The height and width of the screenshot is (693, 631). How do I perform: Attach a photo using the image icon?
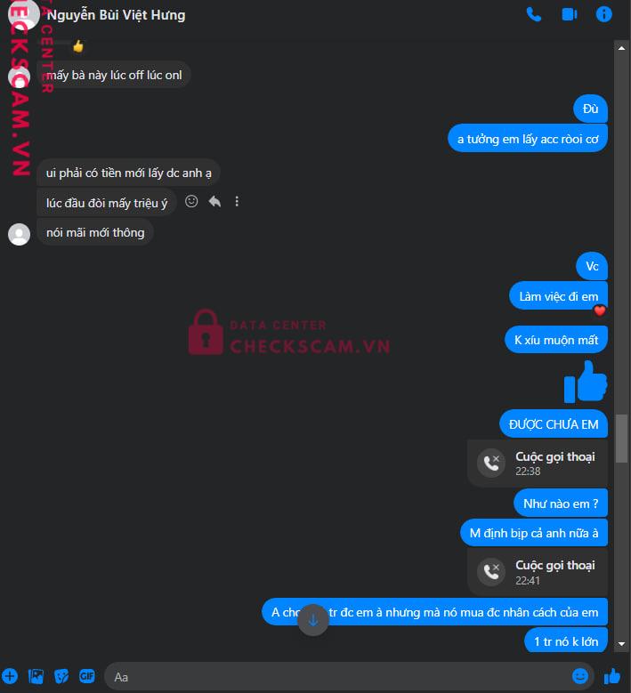36,676
